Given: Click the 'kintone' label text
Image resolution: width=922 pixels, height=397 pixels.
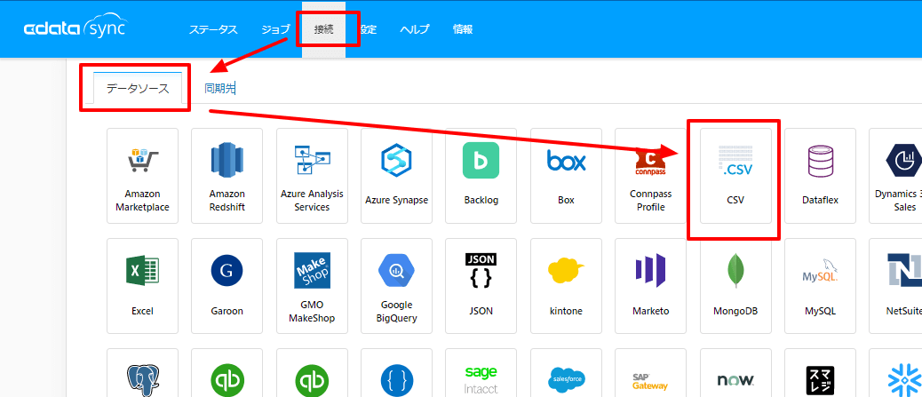Looking at the screenshot, I should (566, 311).
